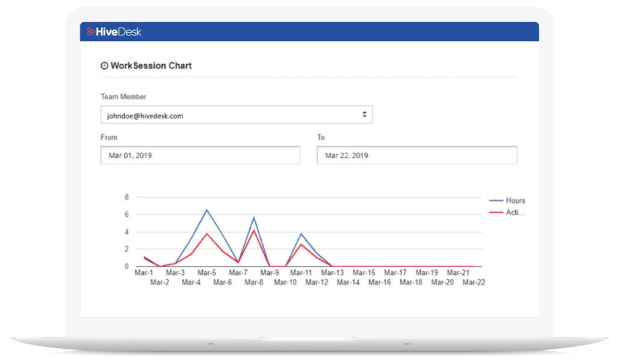Click the HiveDesk logo icon in header
620x362 pixels.
tap(91, 32)
